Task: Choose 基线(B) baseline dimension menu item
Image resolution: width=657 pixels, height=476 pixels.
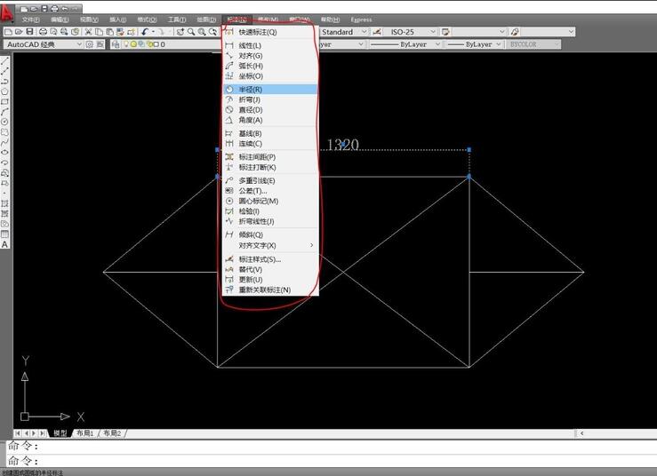Action: (x=270, y=133)
